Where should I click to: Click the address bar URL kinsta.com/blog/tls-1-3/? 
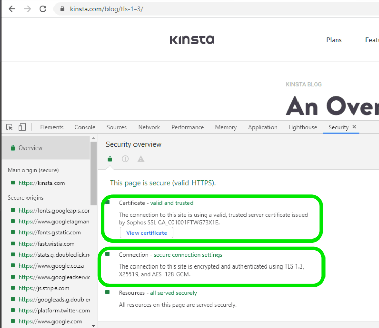[106, 9]
